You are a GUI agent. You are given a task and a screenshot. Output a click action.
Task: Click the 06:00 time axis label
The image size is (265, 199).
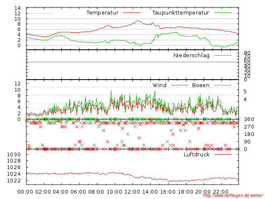[78, 192]
